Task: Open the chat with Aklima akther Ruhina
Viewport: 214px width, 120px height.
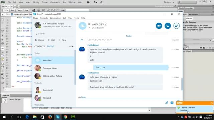Action: click(x=53, y=76)
